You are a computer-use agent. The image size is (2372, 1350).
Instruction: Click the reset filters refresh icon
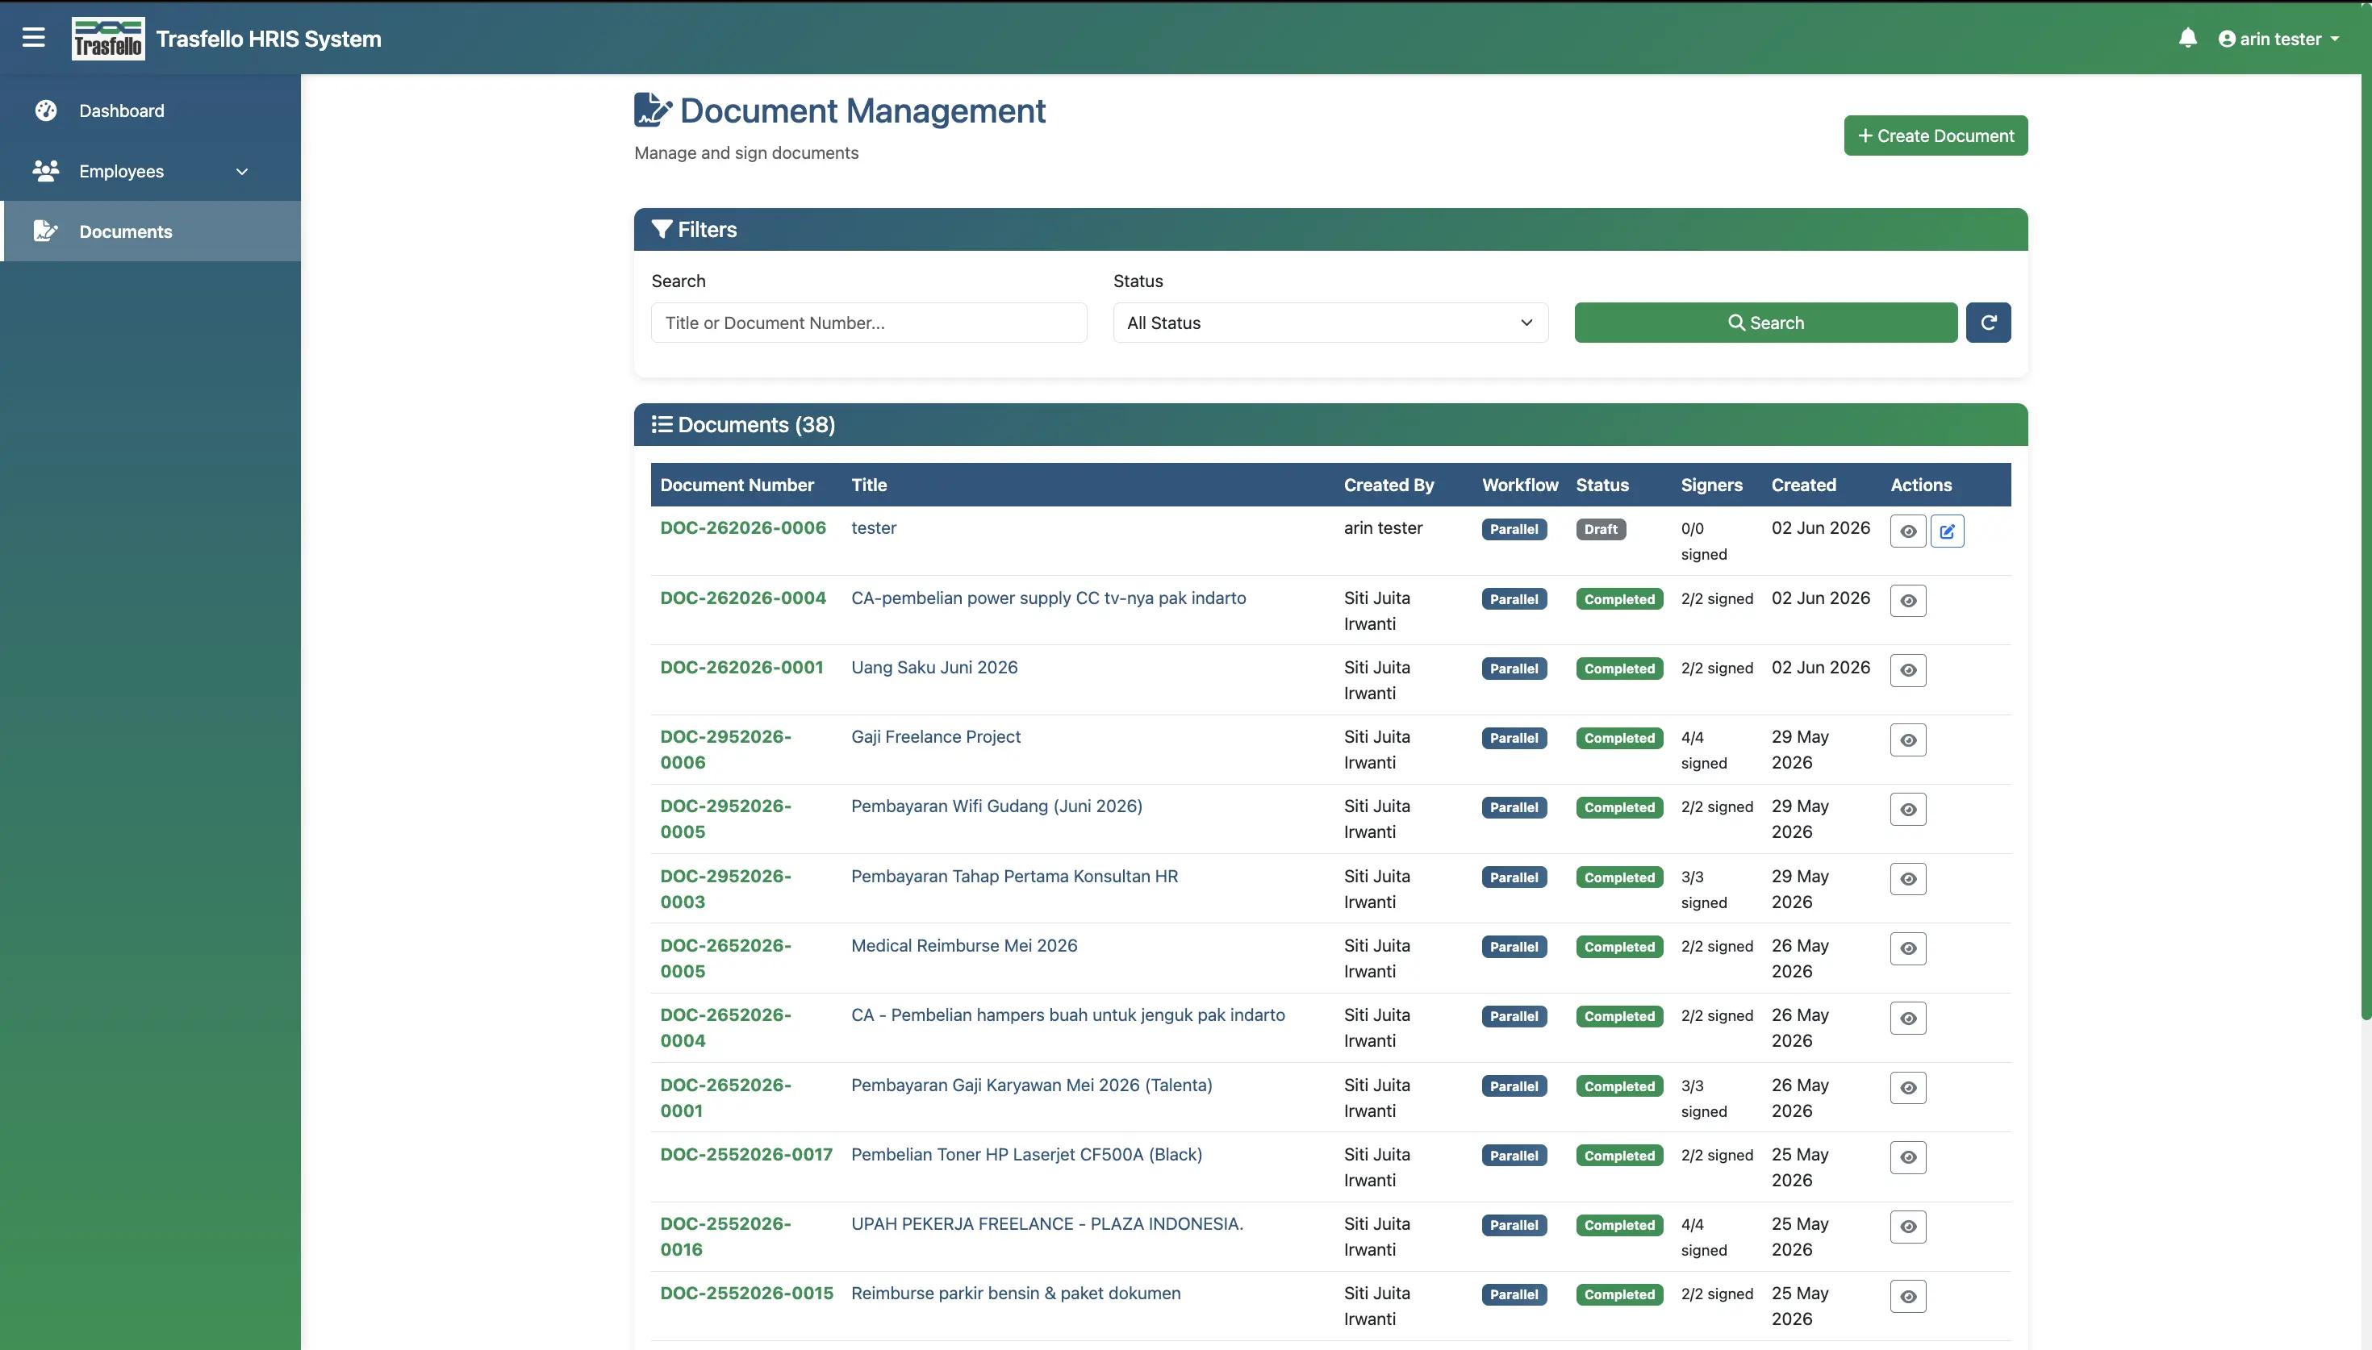tap(1988, 323)
